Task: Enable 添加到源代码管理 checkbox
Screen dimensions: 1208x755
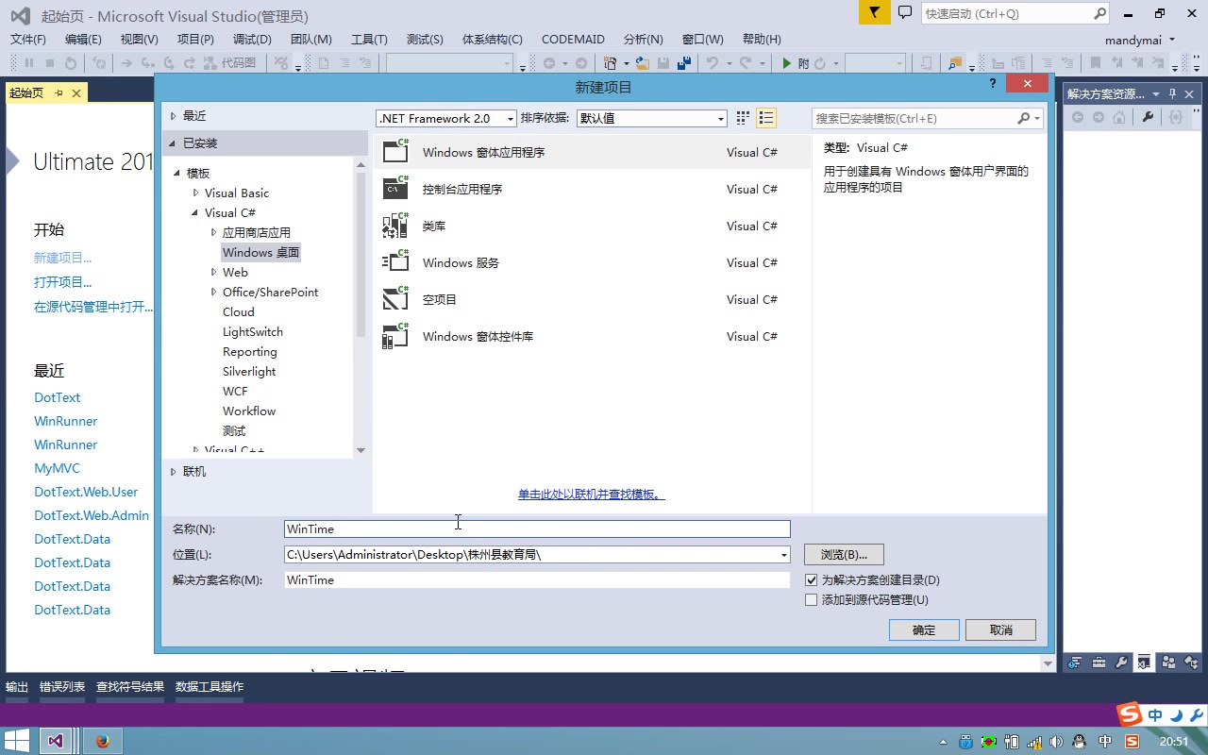Action: click(x=811, y=599)
